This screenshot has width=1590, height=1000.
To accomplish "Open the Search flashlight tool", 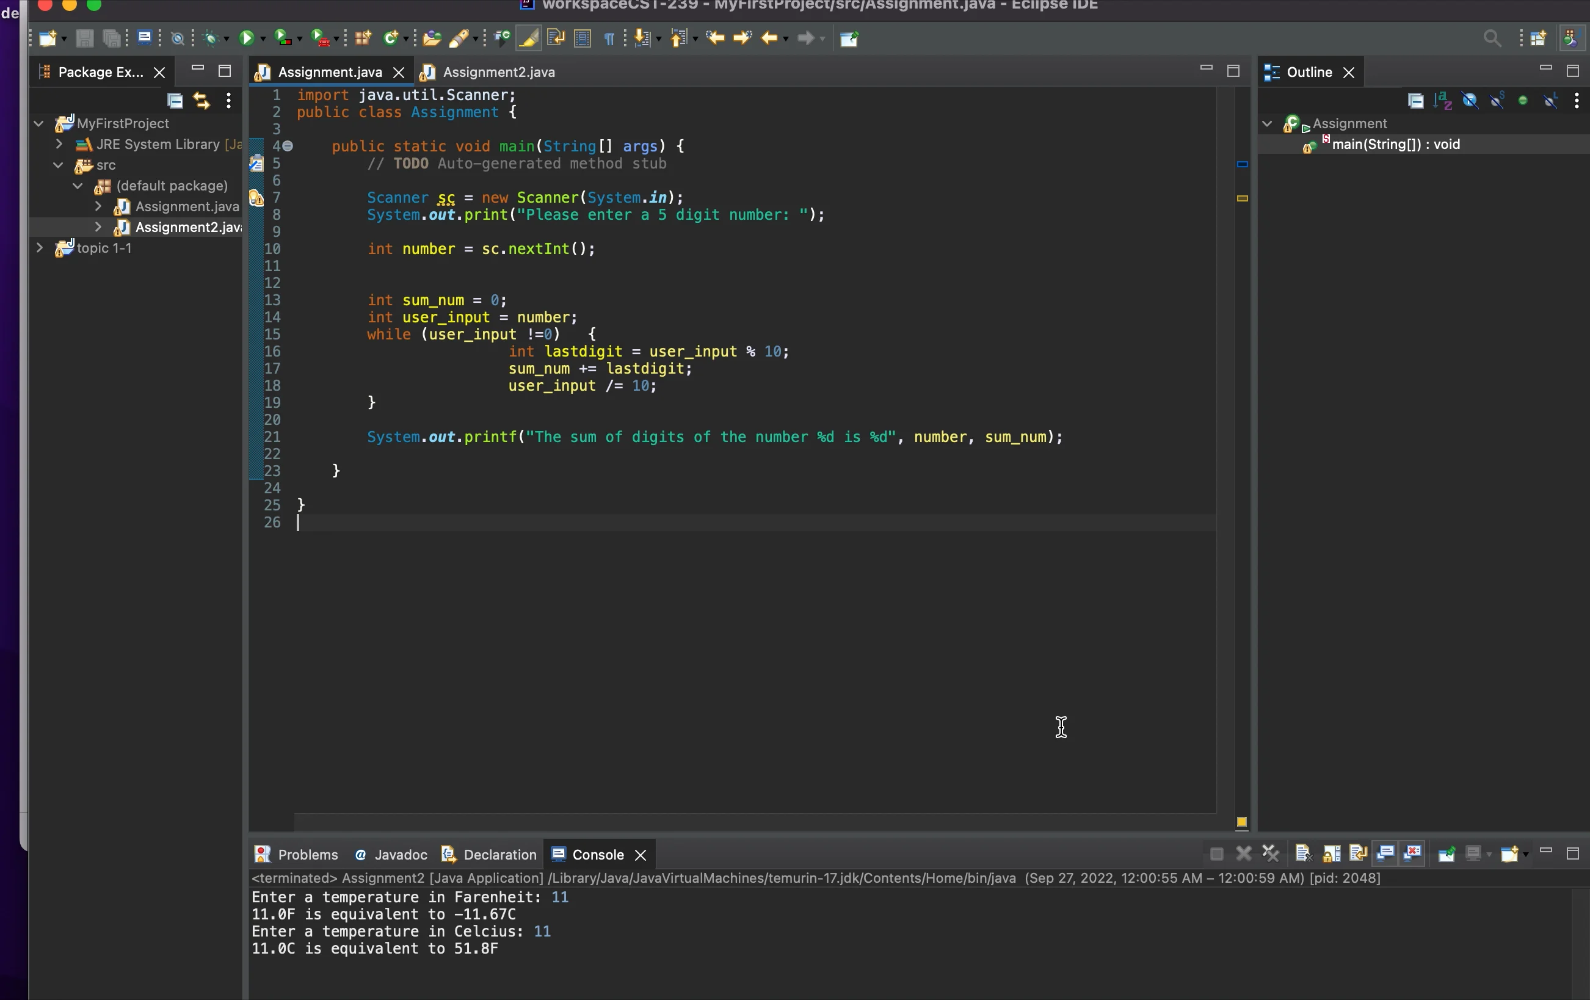I will point(458,38).
